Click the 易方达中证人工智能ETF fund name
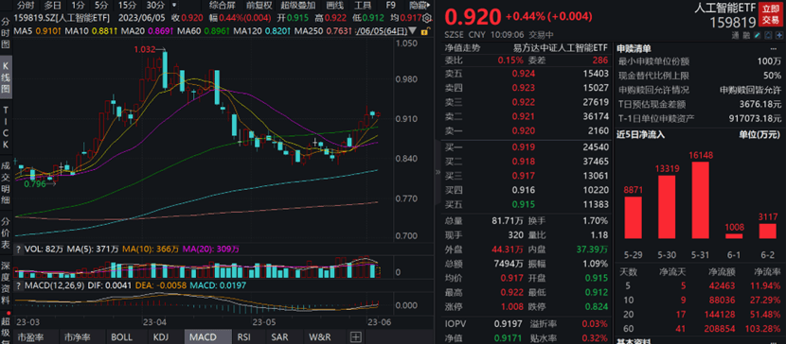Image resolution: width=786 pixels, height=344 pixels. pos(560,48)
